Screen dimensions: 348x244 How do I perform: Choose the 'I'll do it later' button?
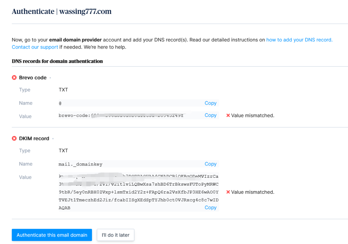coord(115,235)
